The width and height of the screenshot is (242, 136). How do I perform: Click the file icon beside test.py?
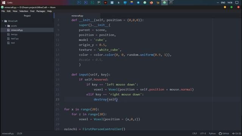coord(8,34)
